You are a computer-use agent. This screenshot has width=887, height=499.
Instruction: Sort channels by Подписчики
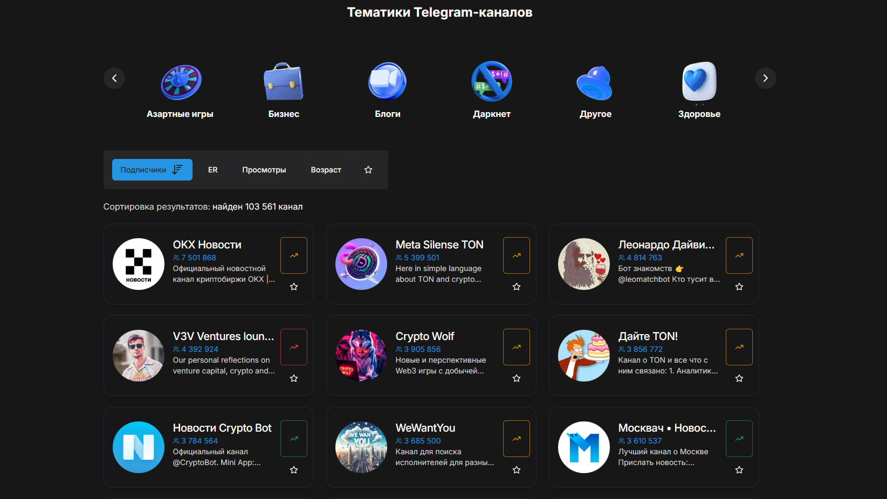[152, 170]
